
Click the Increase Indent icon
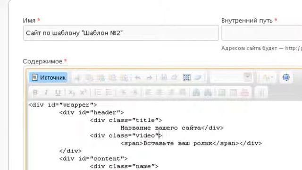pyautogui.click(x=135, y=93)
